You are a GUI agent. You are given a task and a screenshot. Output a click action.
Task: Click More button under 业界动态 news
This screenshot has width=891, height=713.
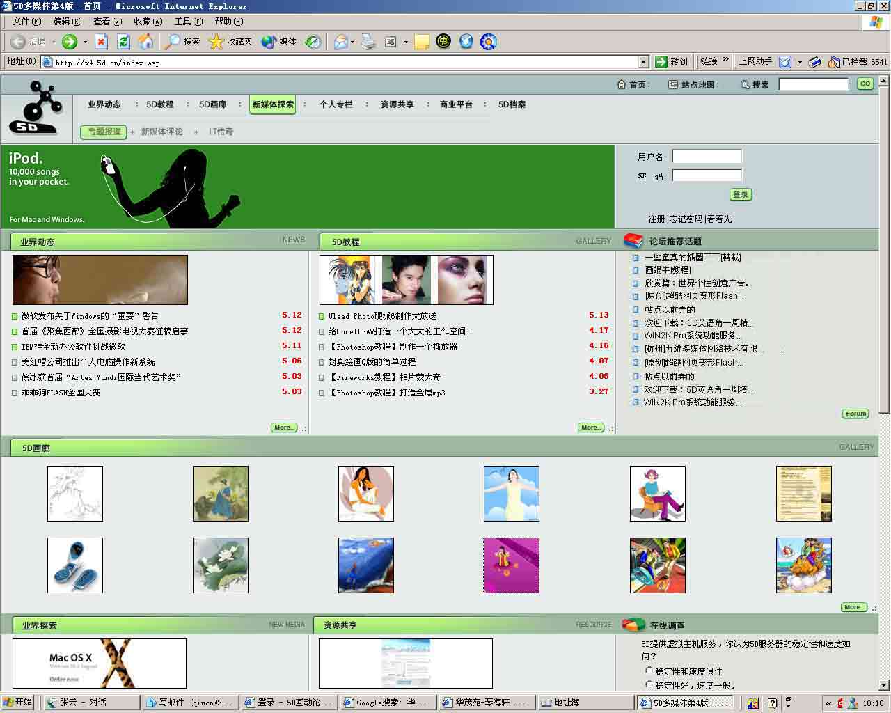coord(284,428)
